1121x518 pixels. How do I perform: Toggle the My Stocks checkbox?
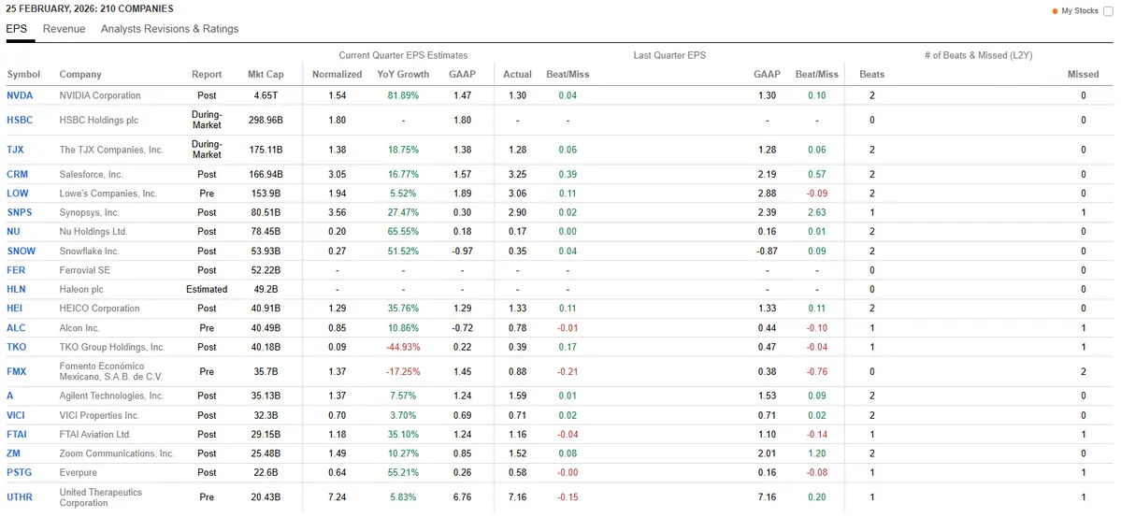click(x=1108, y=10)
